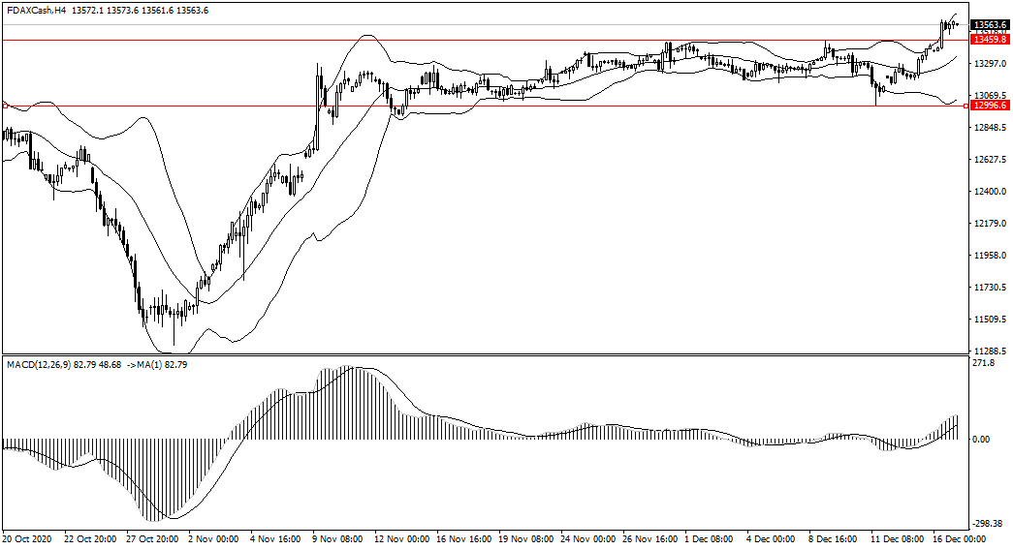Click the -298.38 value on the MACD scale
Screen dimensions: 1013x550
pyautogui.click(x=989, y=523)
